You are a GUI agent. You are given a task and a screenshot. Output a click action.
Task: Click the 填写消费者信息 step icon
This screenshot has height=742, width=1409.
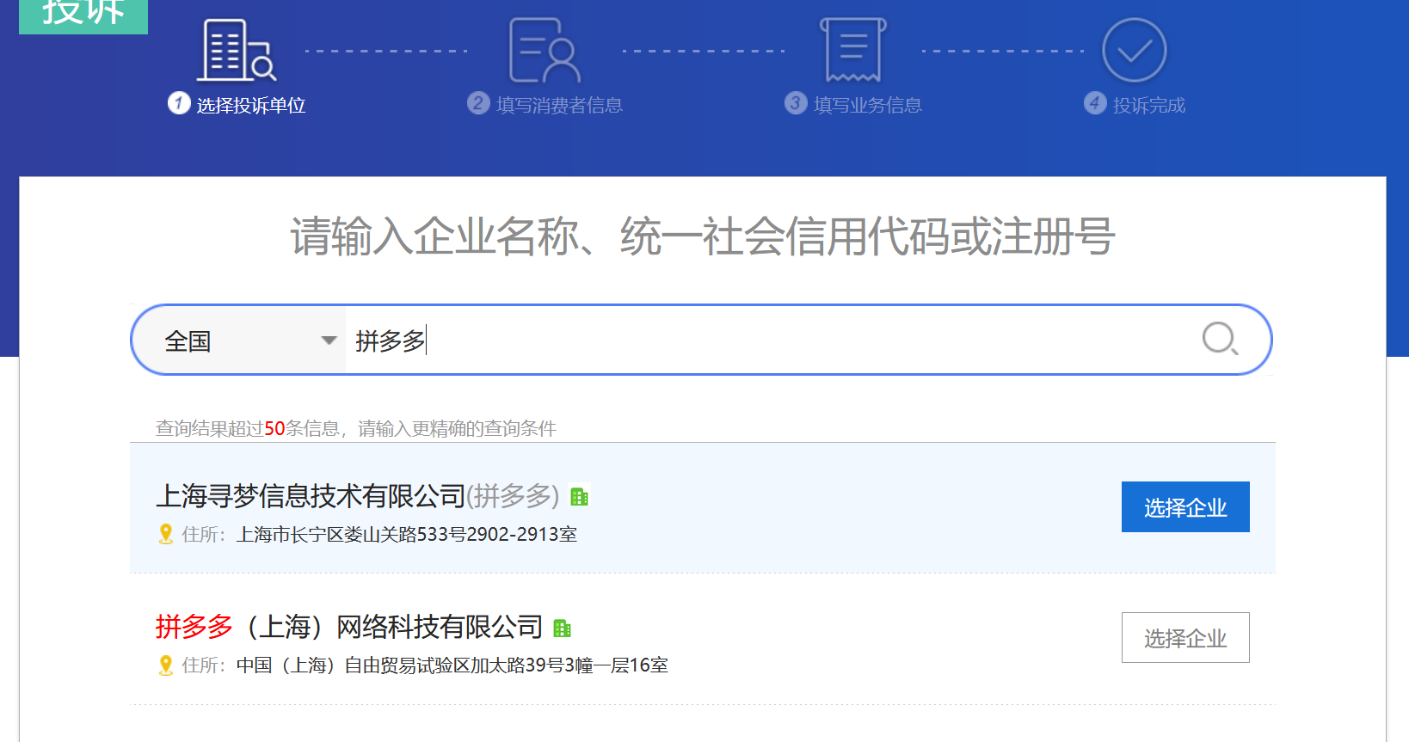[x=545, y=50]
